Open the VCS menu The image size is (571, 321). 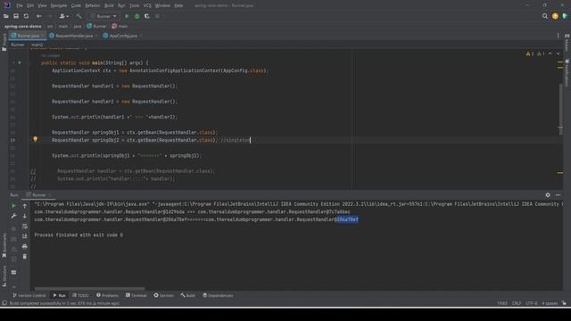(x=147, y=5)
